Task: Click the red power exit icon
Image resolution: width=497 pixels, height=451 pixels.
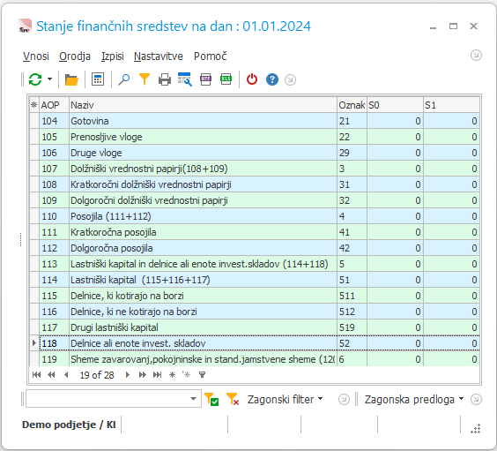Action: (x=252, y=79)
